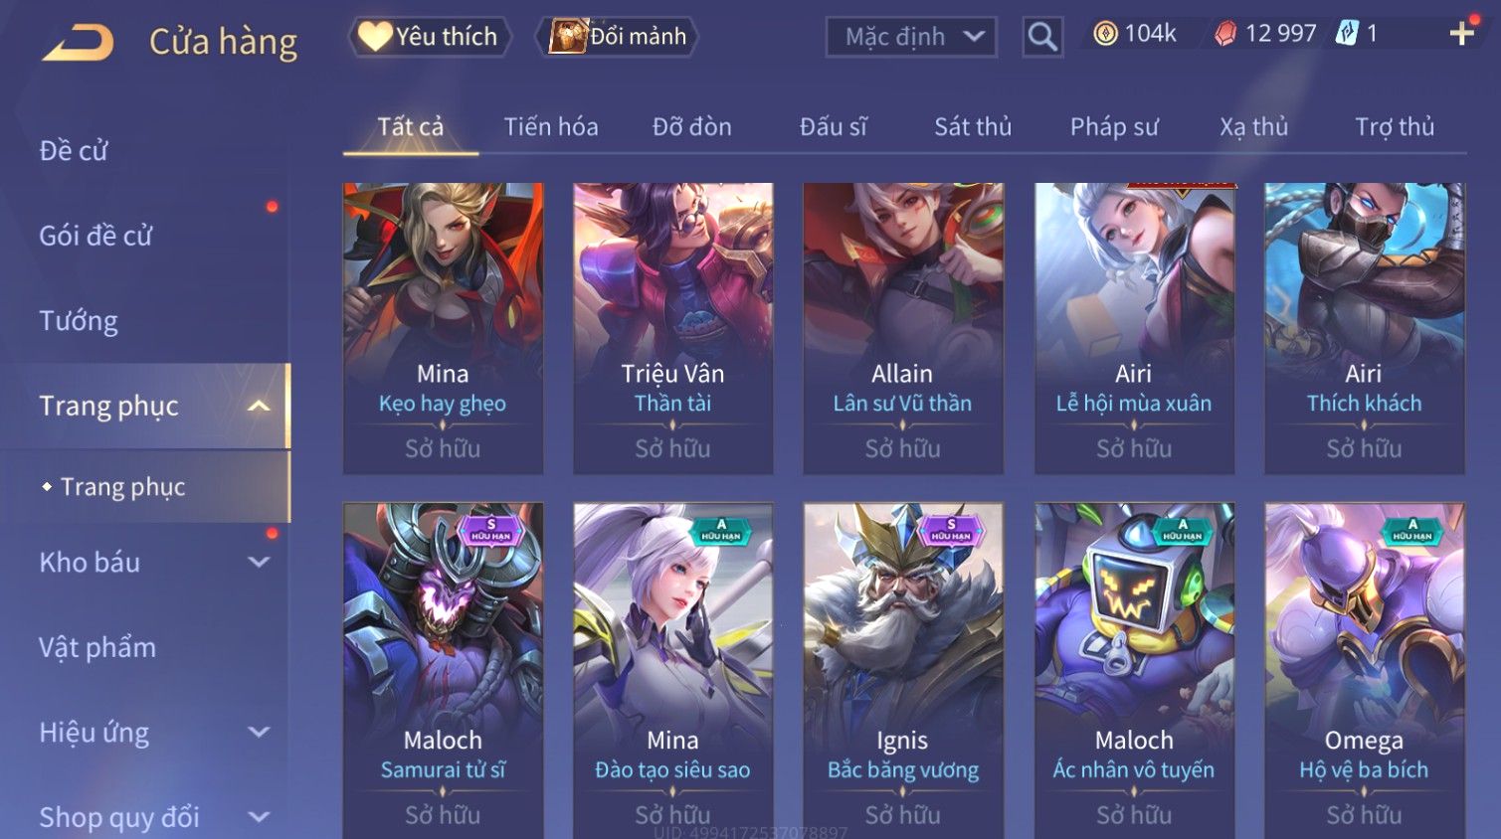Screen dimensions: 1501x839
Task: Tap the red ruby 12 997 icon
Action: pyautogui.click(x=1225, y=34)
